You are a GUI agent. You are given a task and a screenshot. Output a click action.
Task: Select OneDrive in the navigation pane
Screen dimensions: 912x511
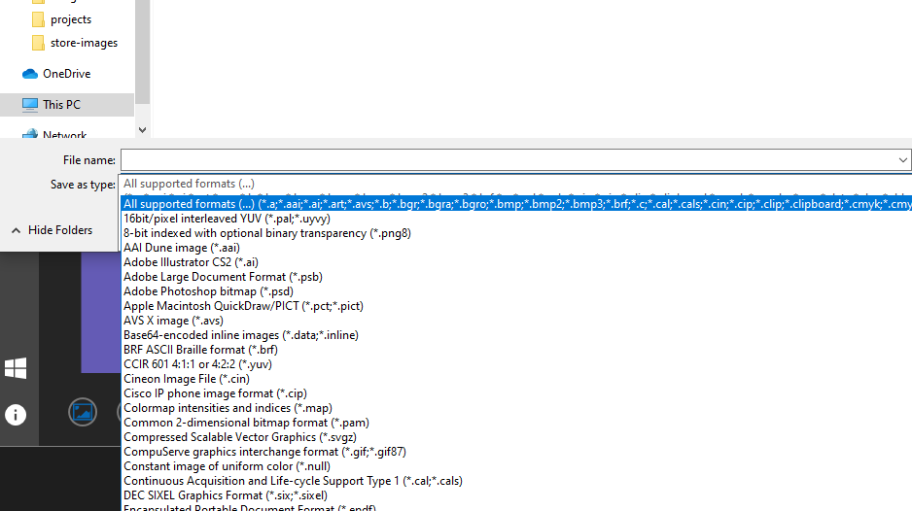tap(66, 74)
